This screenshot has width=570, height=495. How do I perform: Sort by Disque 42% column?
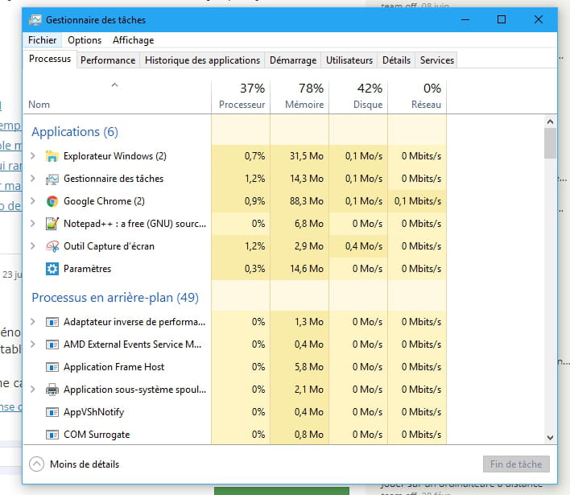358,97
